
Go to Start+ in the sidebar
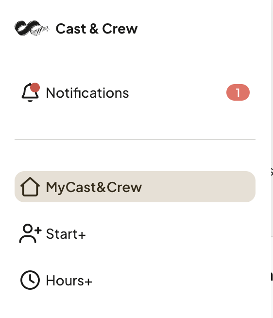(x=135, y=233)
